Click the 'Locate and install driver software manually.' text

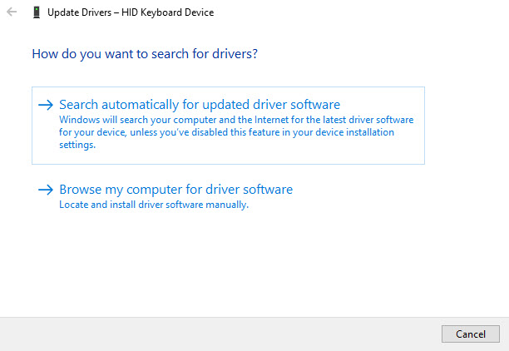(x=154, y=205)
